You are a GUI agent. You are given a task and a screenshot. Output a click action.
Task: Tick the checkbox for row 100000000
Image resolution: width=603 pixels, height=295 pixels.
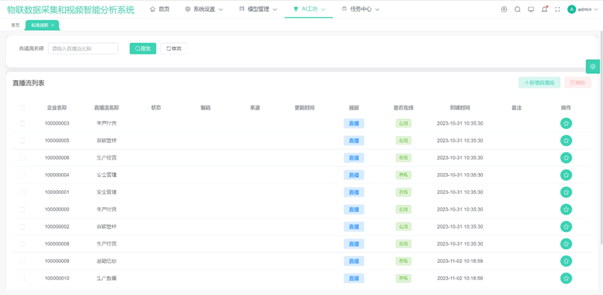pos(22,210)
